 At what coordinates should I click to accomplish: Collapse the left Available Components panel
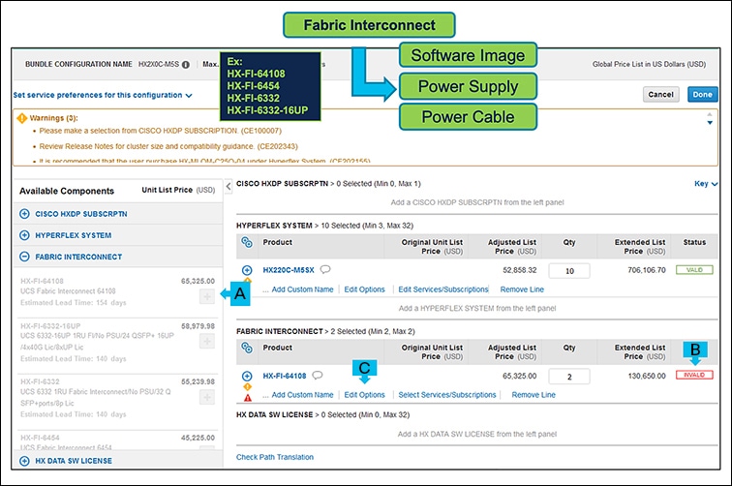tap(228, 186)
